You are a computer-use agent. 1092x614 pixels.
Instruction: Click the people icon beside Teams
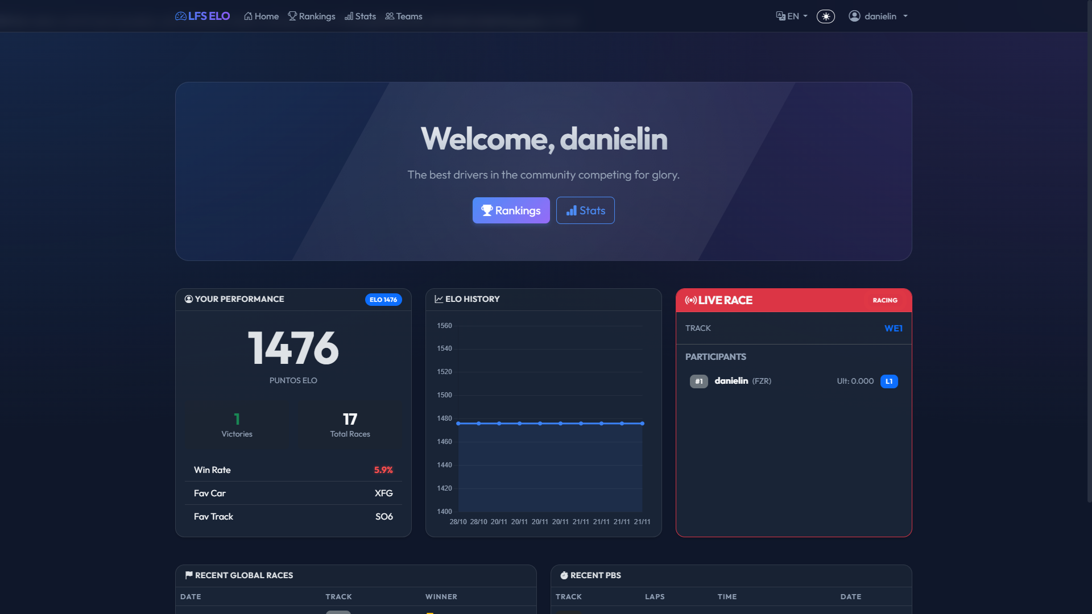[x=390, y=16]
